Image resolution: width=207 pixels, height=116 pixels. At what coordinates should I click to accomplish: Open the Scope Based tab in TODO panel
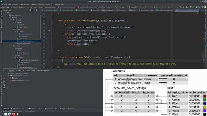pyautogui.click(x=30, y=71)
